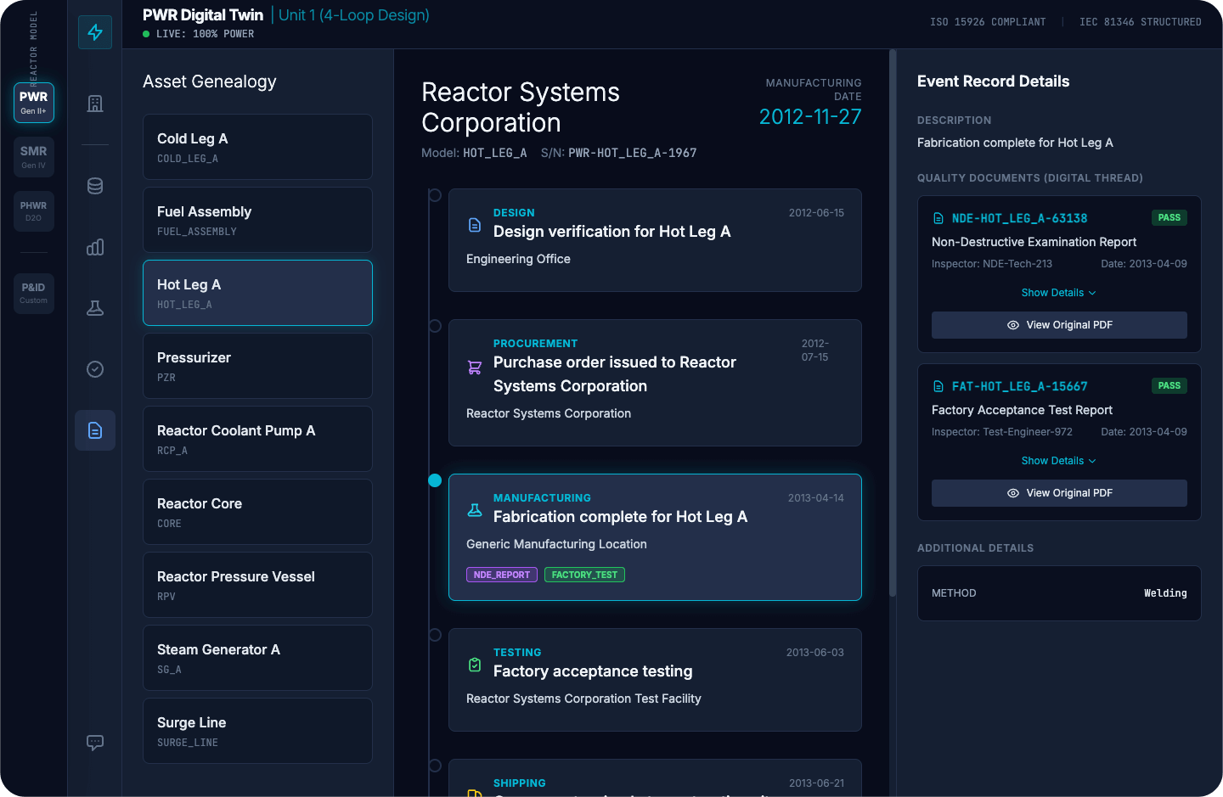Open the building icon in sidebar
Viewport: 1223px width, 797px height.
point(95,104)
